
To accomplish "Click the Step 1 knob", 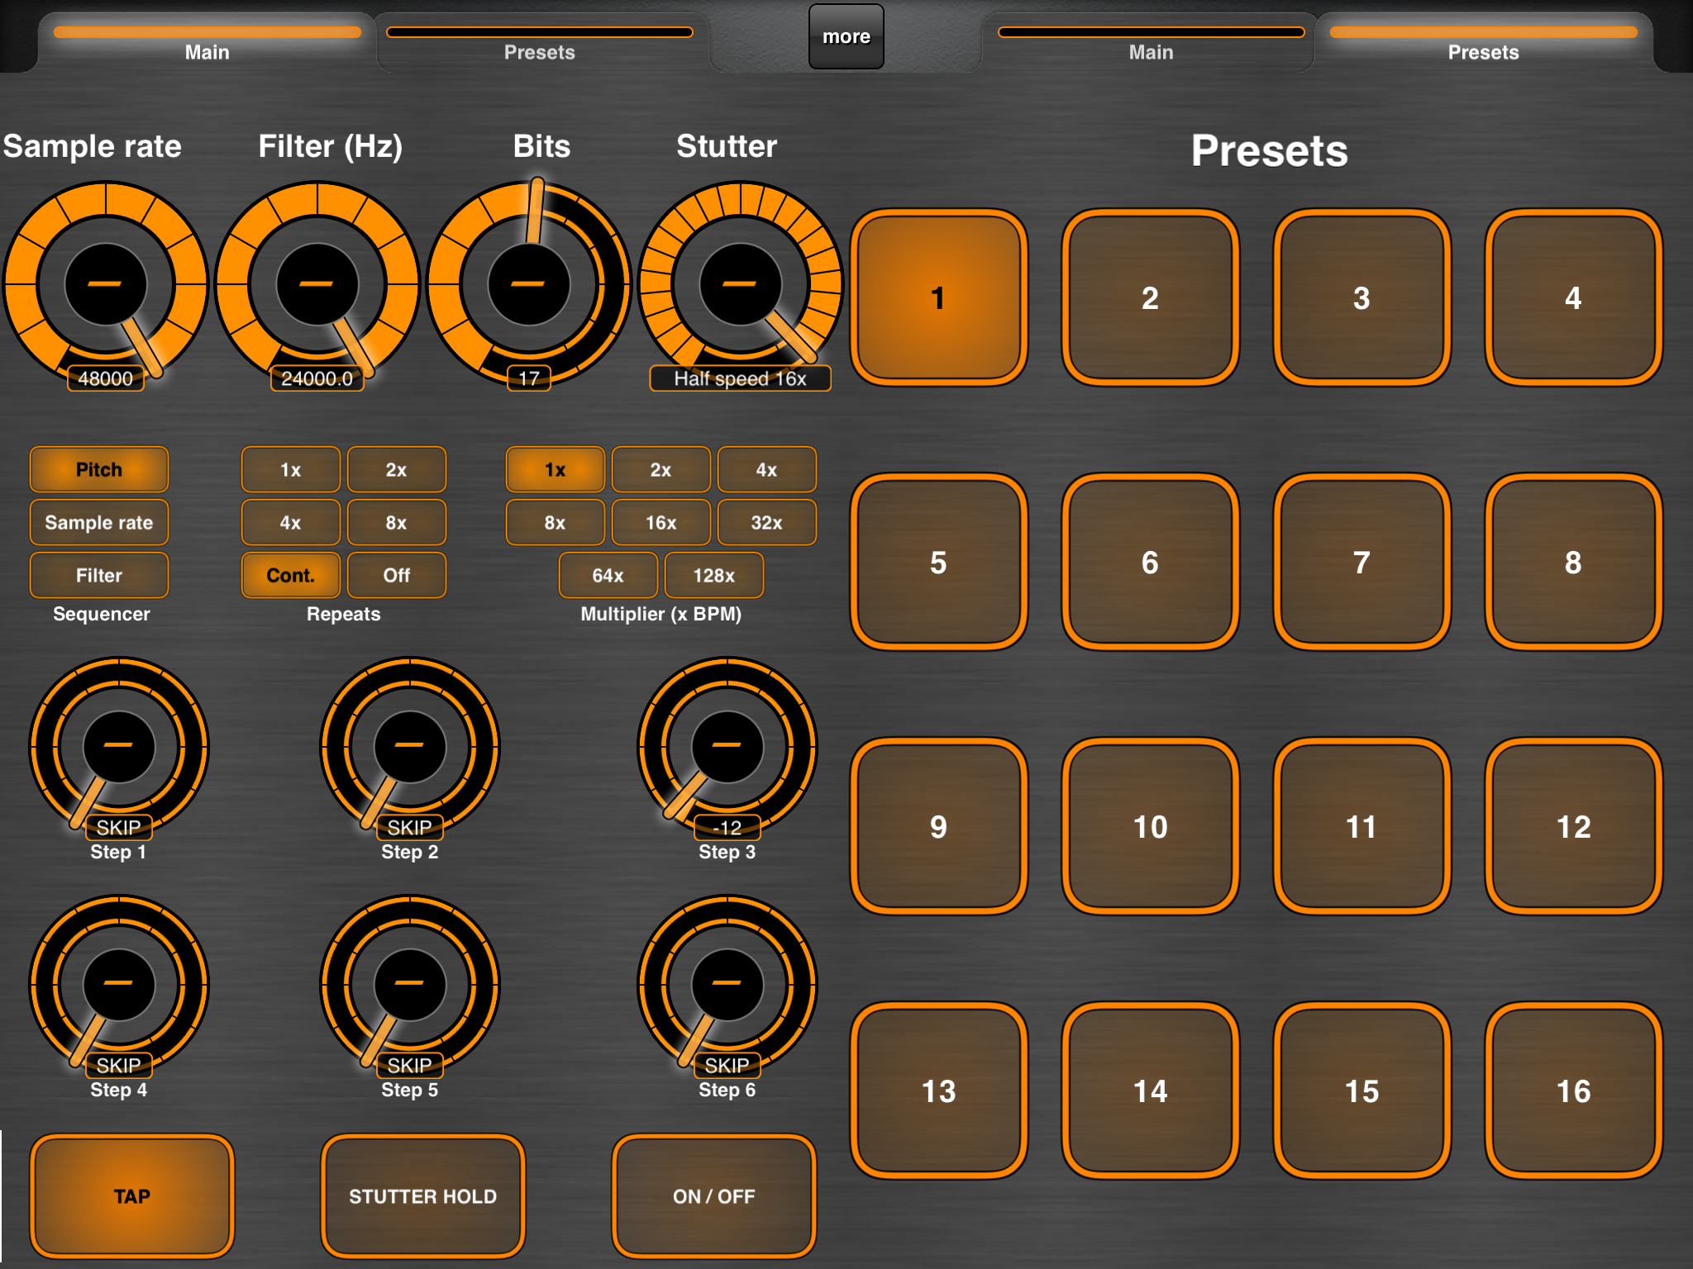I will (119, 747).
